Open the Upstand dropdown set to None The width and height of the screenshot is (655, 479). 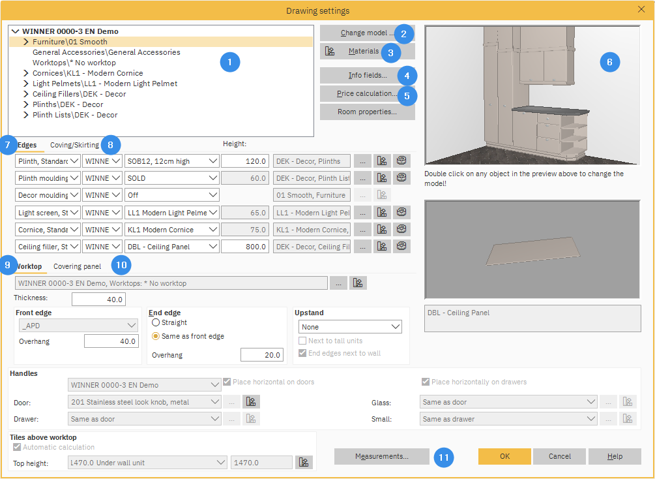click(350, 327)
